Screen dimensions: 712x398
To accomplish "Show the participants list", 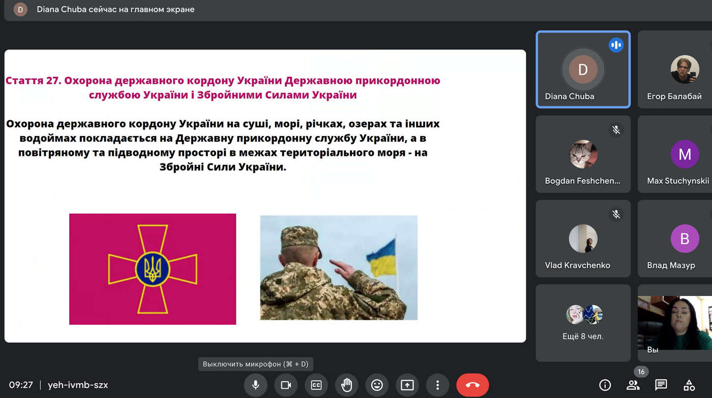I will 633,385.
